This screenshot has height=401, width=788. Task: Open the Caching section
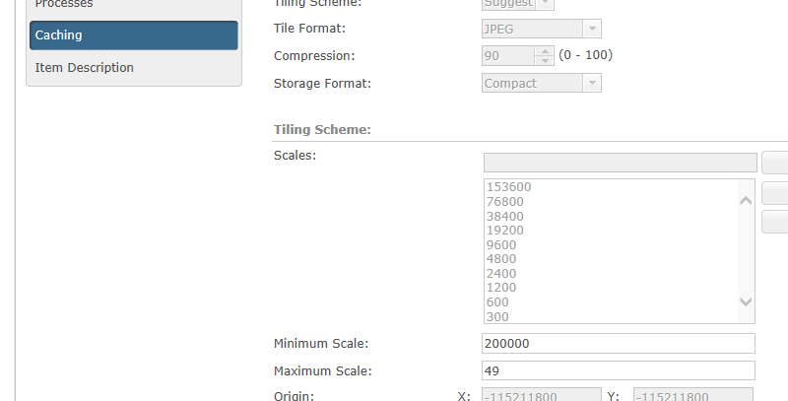[134, 35]
